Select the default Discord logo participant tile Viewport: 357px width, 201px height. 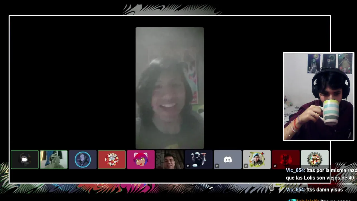coord(228,159)
